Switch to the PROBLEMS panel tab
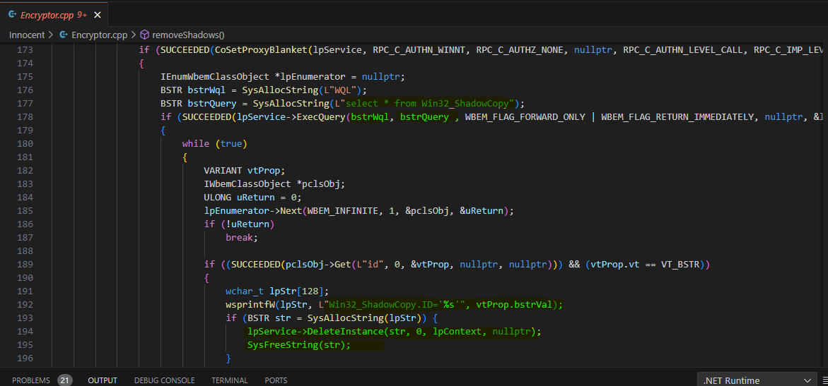This screenshot has height=386, width=828. 30,380
